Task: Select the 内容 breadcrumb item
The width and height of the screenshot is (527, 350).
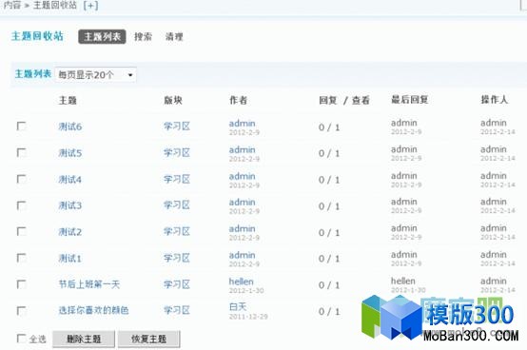Action: 12,5
